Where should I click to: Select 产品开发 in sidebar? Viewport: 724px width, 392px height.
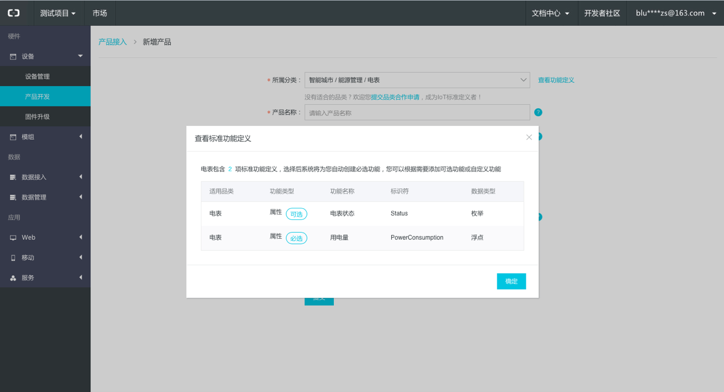point(45,96)
